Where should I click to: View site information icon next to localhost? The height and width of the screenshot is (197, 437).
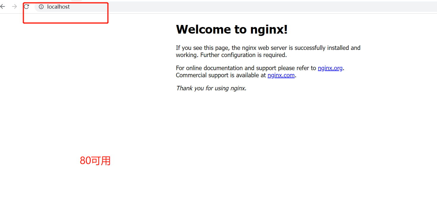point(41,7)
